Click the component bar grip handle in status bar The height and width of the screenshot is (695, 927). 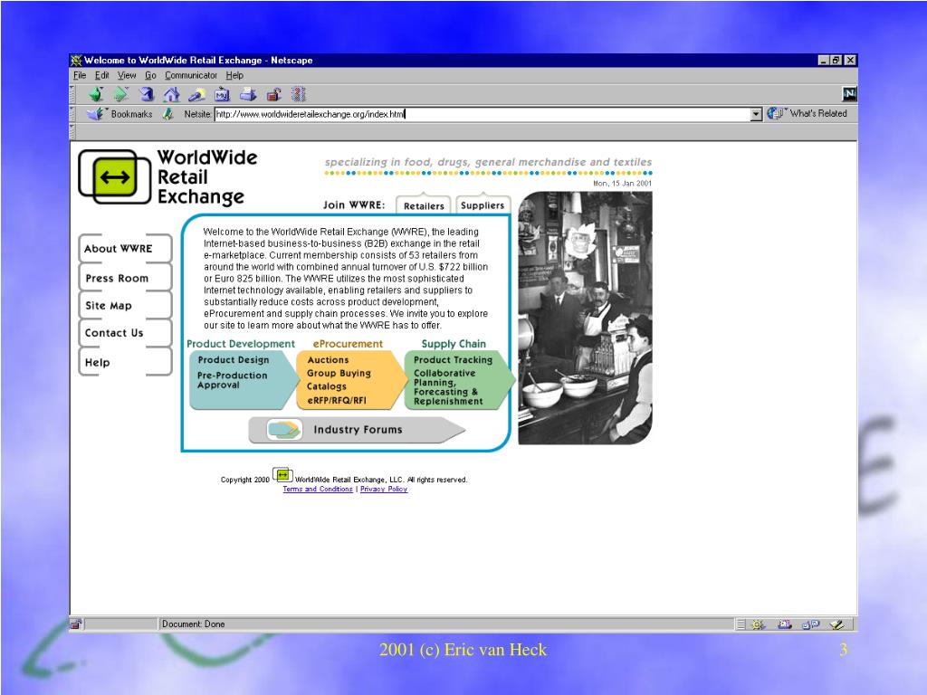[x=741, y=624]
